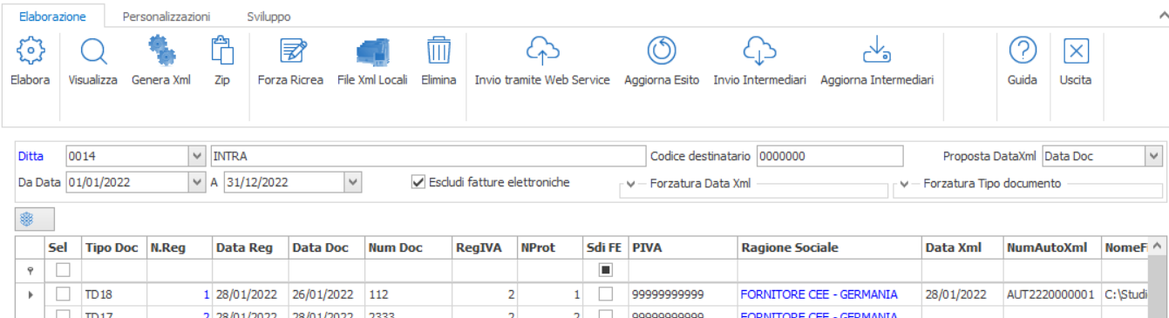
Task: Open FORNITORE CEE - GERMANIA link in TD18 row
Action: 819,294
